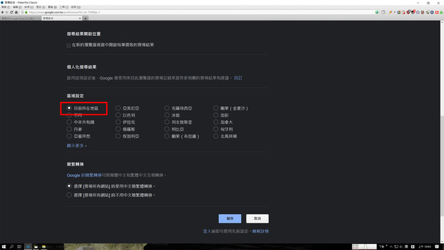
Task: Click the multicolored squares extension icon
Action: tap(399, 12)
